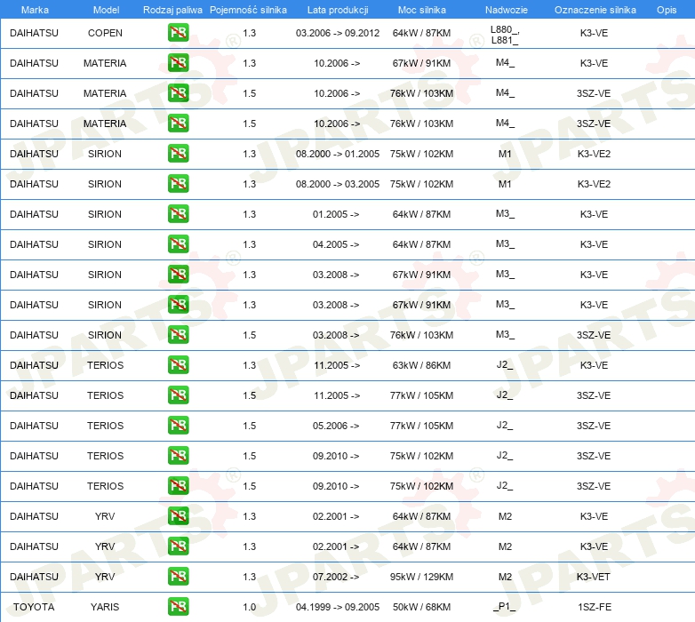Click the Model column header
Viewport: 695px width, 622px height.
[x=106, y=10]
